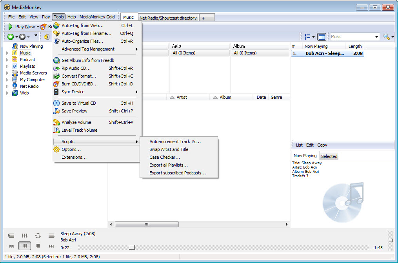398x263 pixels.
Task: Toggle the playlist lines button beside repeat
Action: [x=51, y=236]
